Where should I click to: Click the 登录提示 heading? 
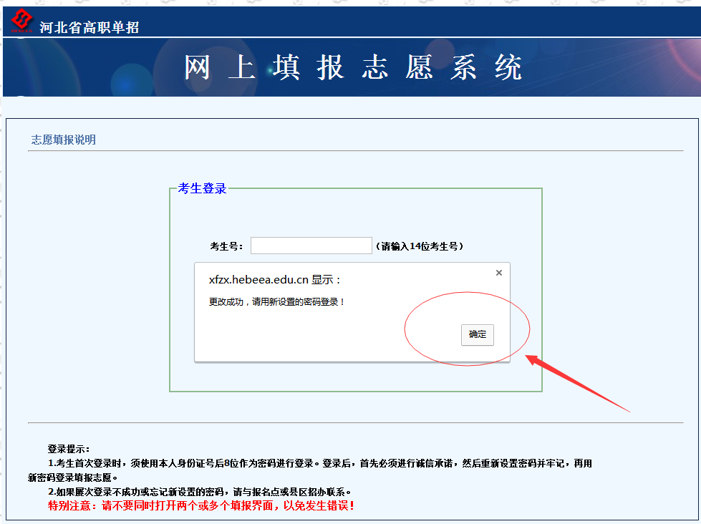(69, 449)
